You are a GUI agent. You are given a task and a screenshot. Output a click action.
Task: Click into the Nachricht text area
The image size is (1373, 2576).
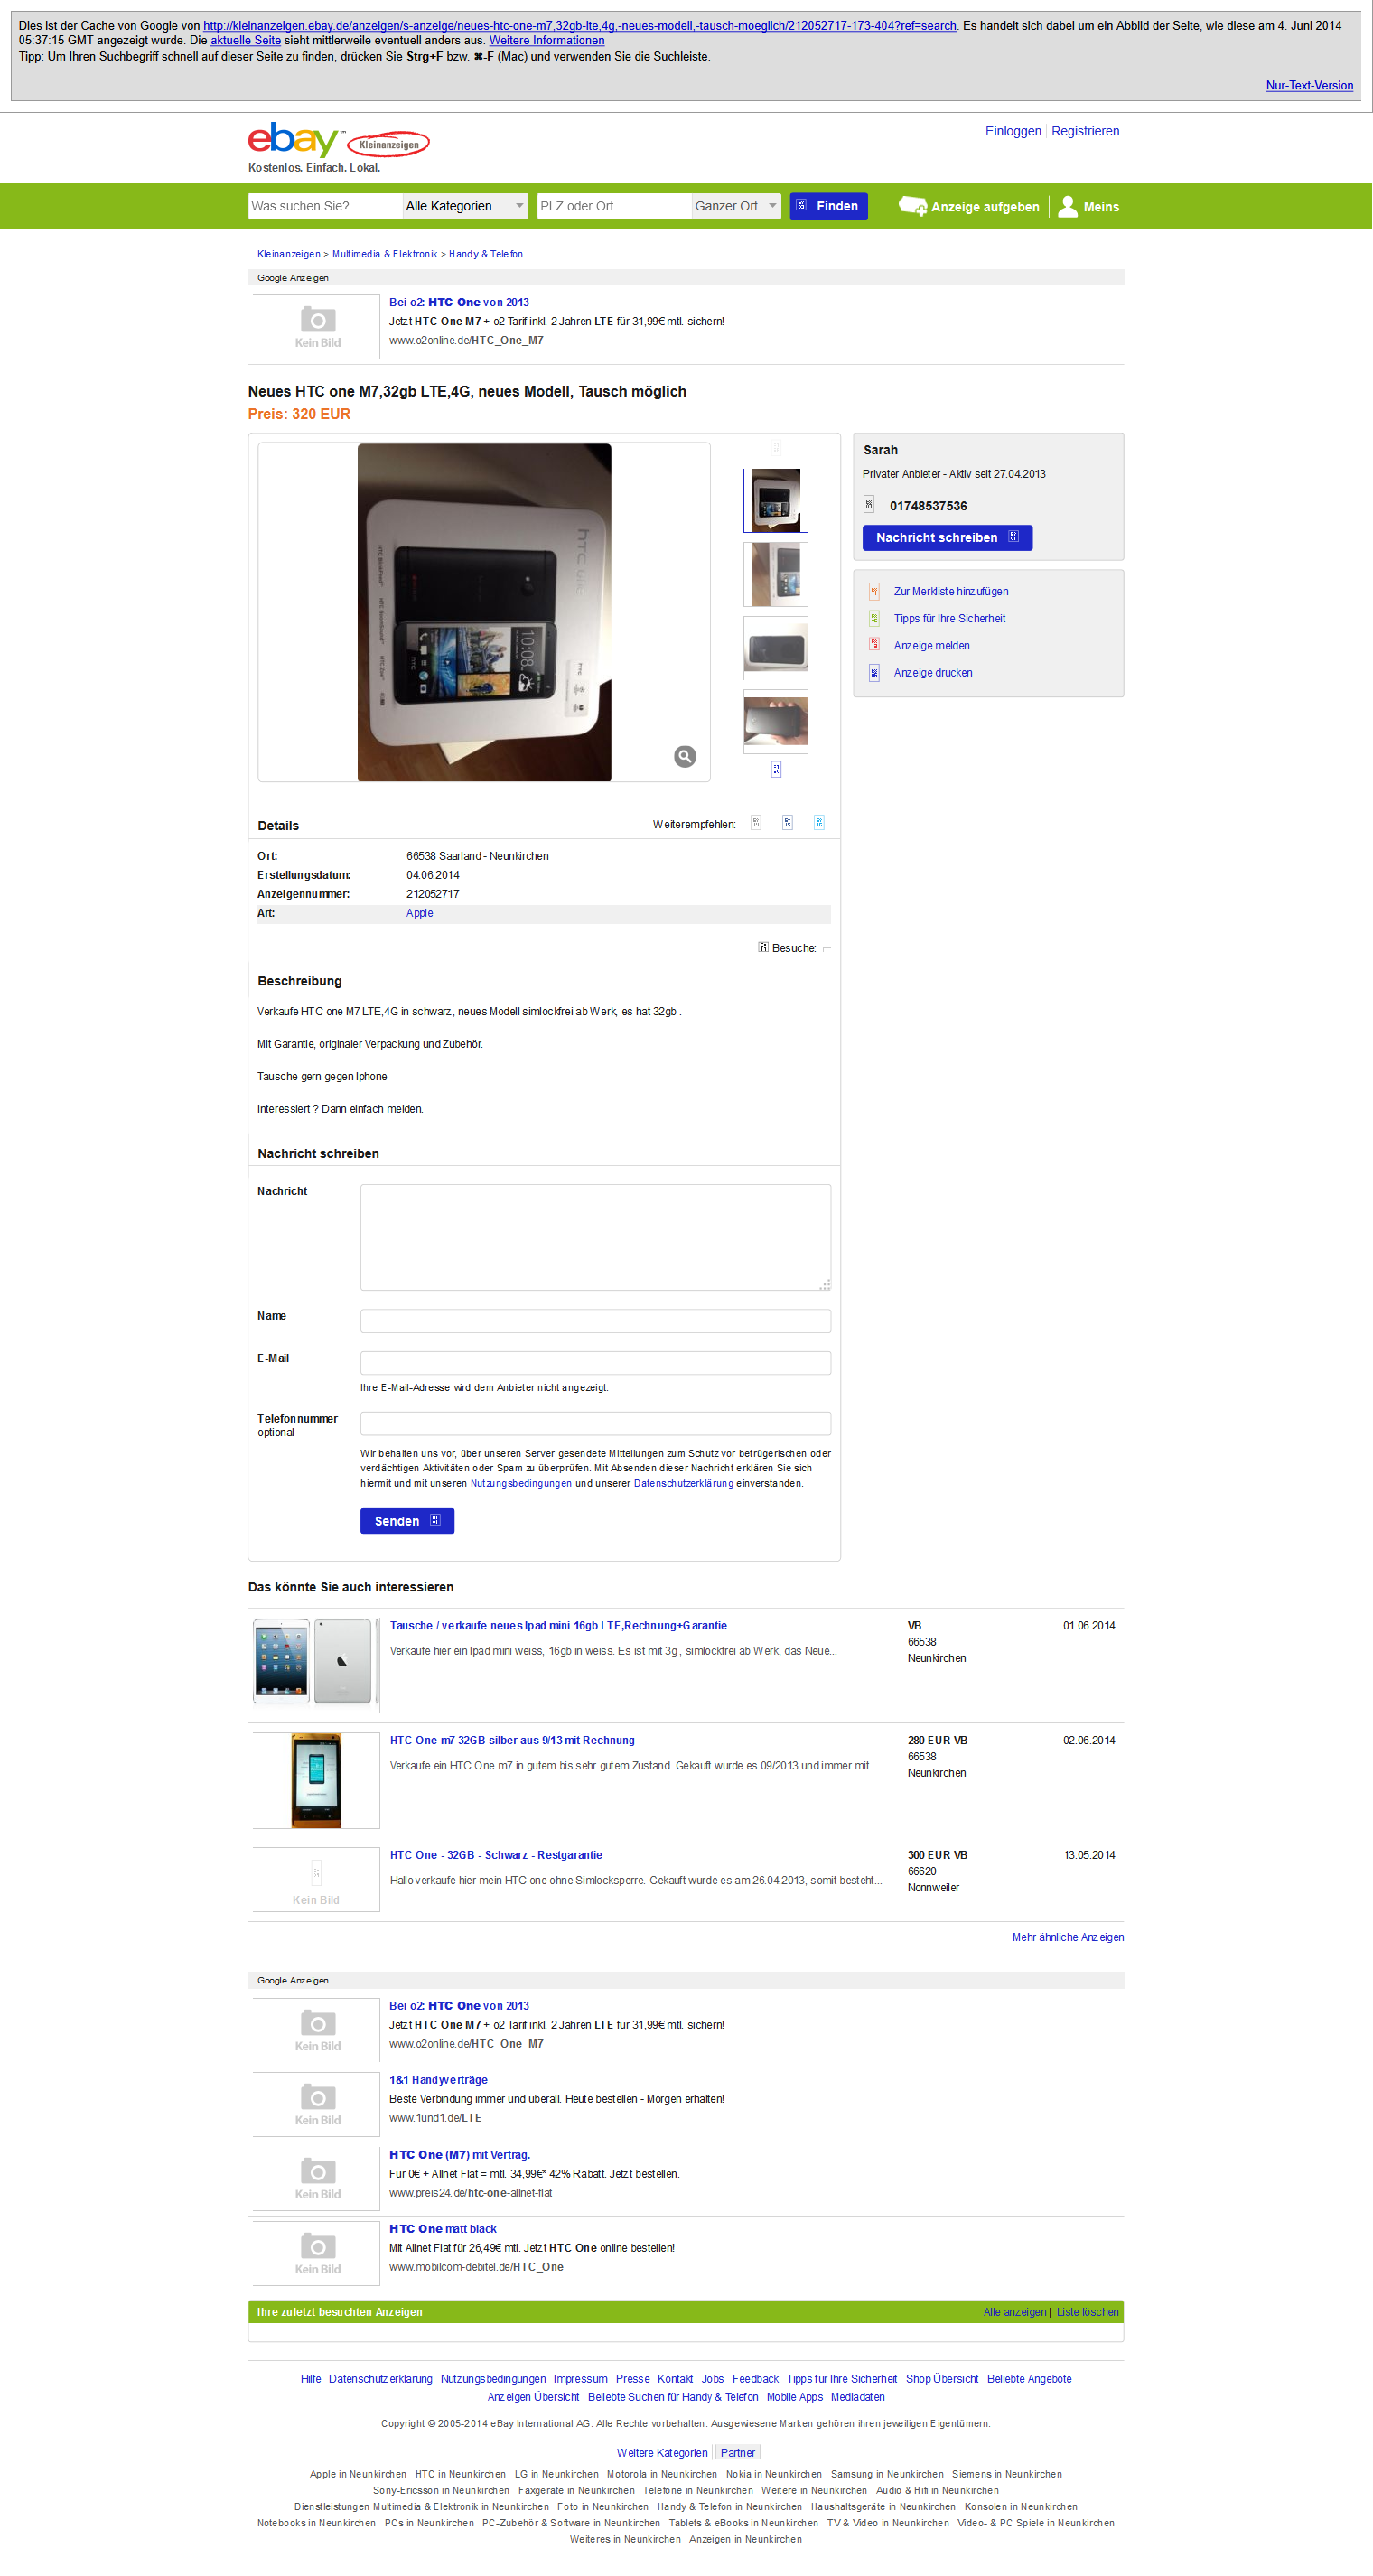coord(595,1237)
